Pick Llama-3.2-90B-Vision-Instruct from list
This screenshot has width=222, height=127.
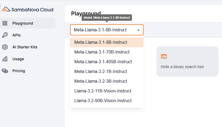tap(103, 101)
